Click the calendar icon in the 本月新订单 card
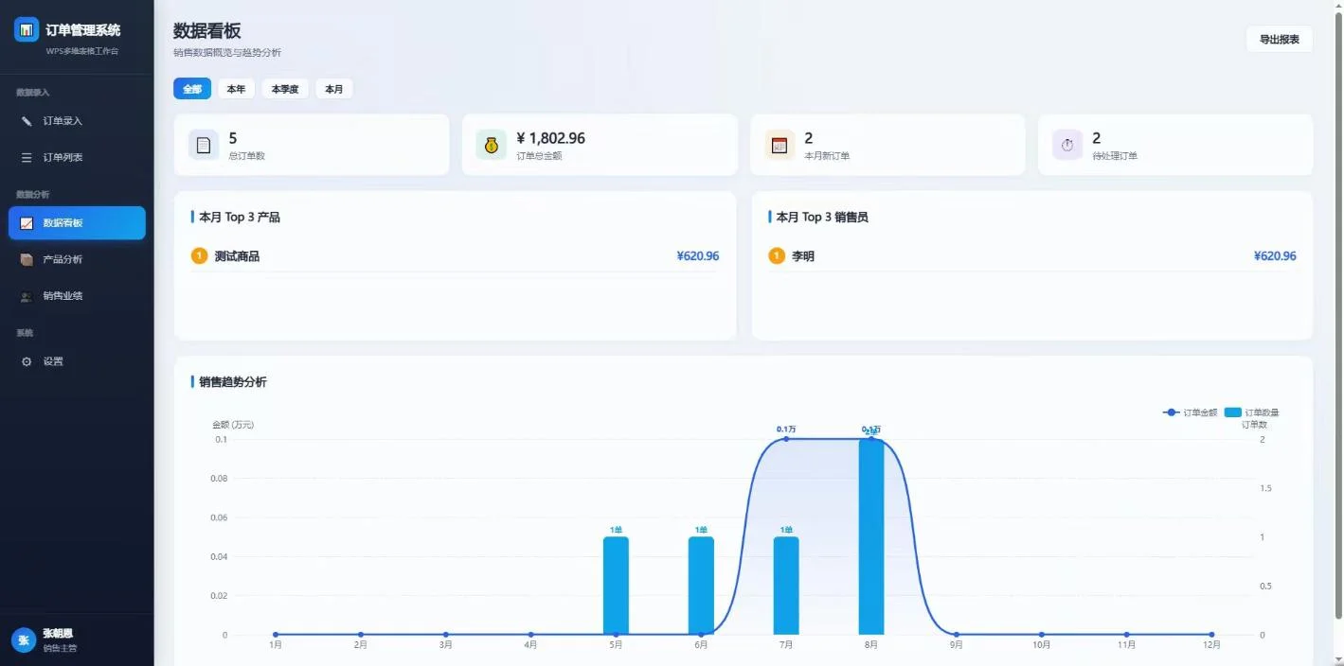 [x=780, y=145]
